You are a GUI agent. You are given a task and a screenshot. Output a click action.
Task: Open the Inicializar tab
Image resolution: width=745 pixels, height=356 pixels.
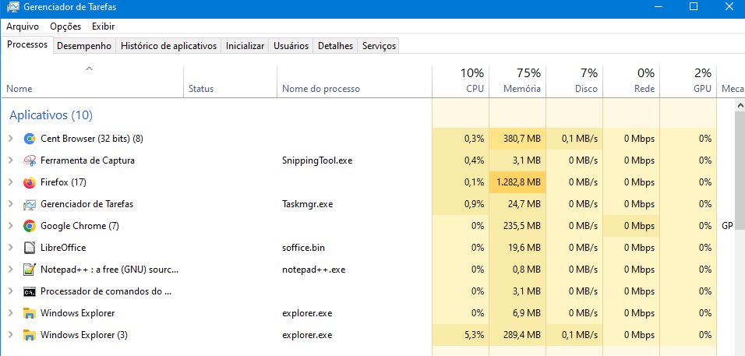[x=245, y=46]
